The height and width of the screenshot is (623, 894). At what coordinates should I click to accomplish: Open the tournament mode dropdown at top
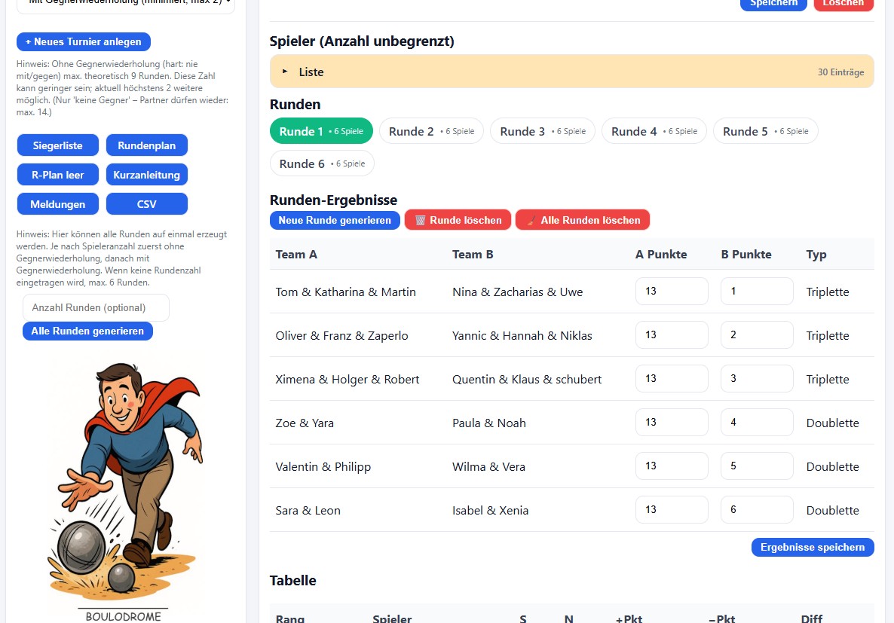coord(126,6)
